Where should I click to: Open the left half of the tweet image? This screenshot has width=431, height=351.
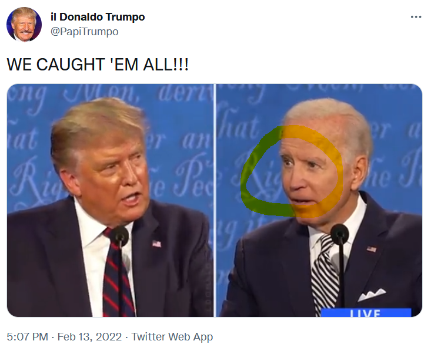110,200
